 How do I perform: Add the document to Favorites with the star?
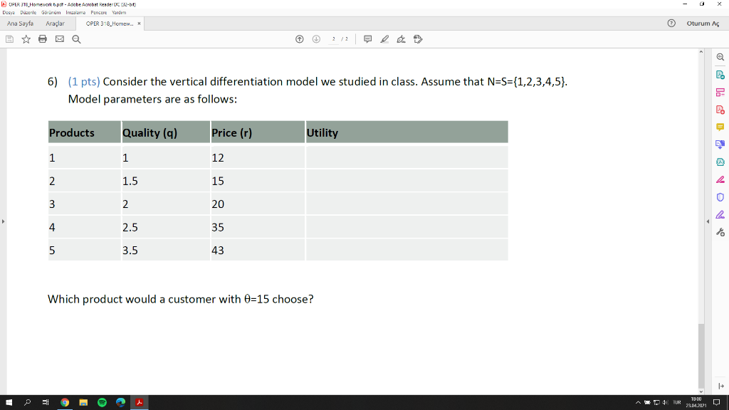coord(25,39)
